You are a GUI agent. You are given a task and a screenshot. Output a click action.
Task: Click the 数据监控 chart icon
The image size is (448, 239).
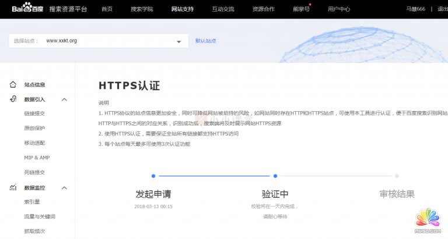(x=13, y=188)
